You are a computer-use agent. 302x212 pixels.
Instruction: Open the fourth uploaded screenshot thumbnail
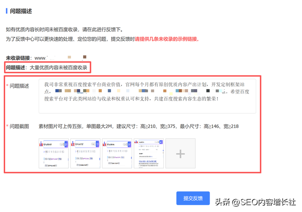coord(149,154)
